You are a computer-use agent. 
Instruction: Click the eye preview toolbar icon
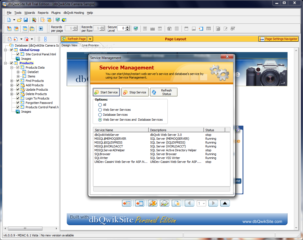click(x=41, y=29)
